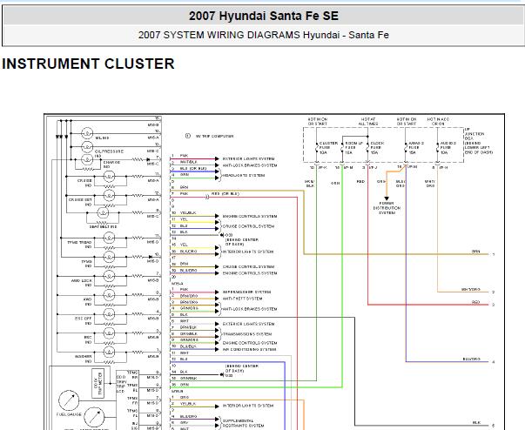Image resolution: width=525 pixels, height=430 pixels.
Task: Click the "OIL PRESSURE IND" label
Action: click(x=109, y=153)
